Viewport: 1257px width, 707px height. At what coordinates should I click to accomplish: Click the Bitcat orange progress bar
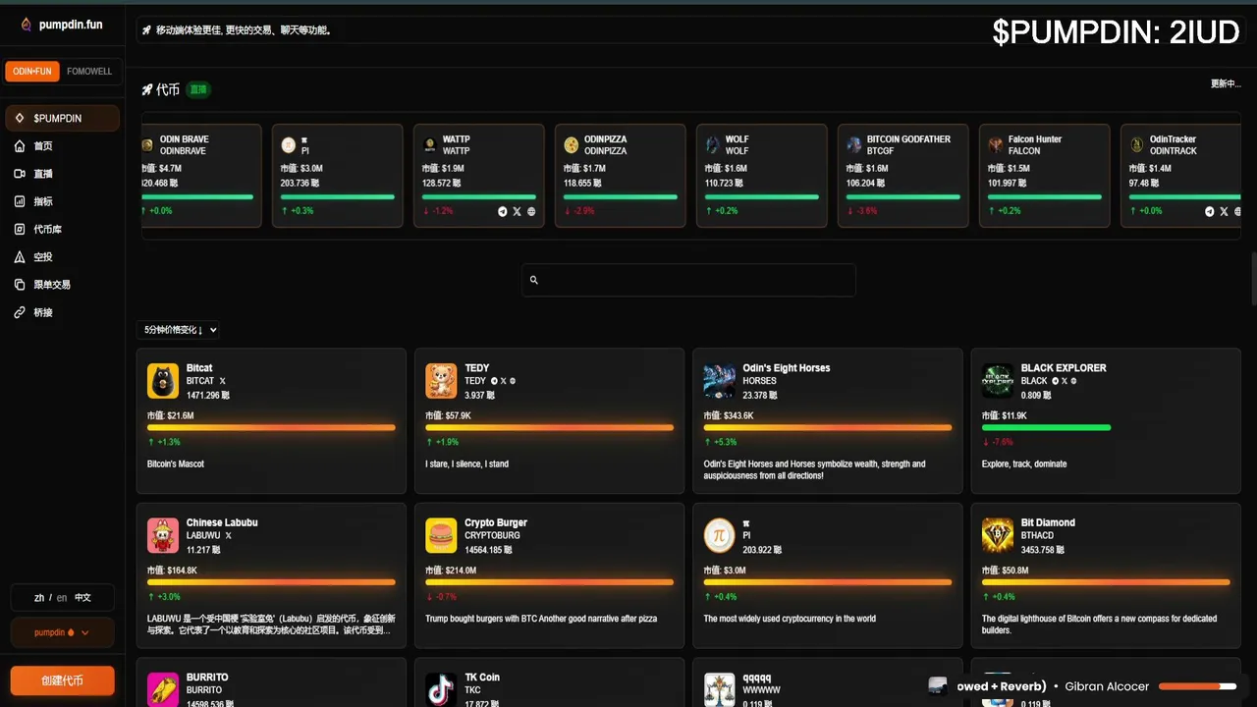tap(271, 427)
